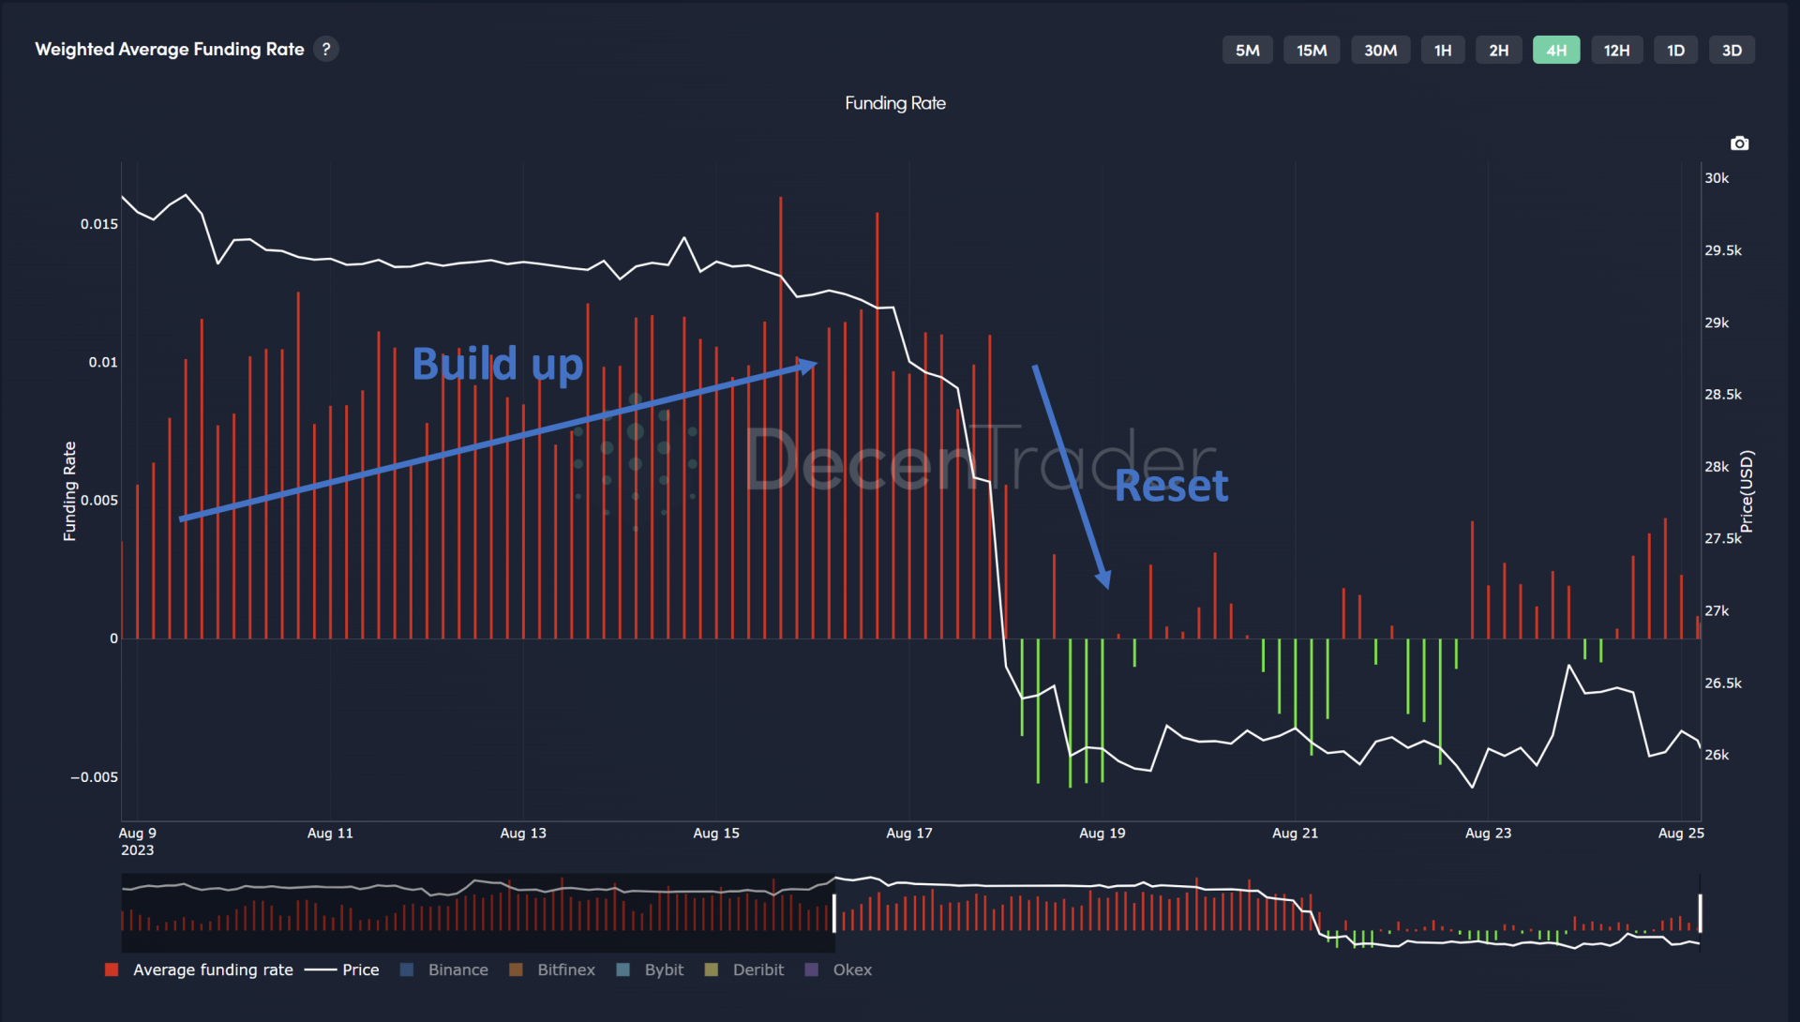
Task: Switch to the 15M timeframe
Action: coord(1311,51)
